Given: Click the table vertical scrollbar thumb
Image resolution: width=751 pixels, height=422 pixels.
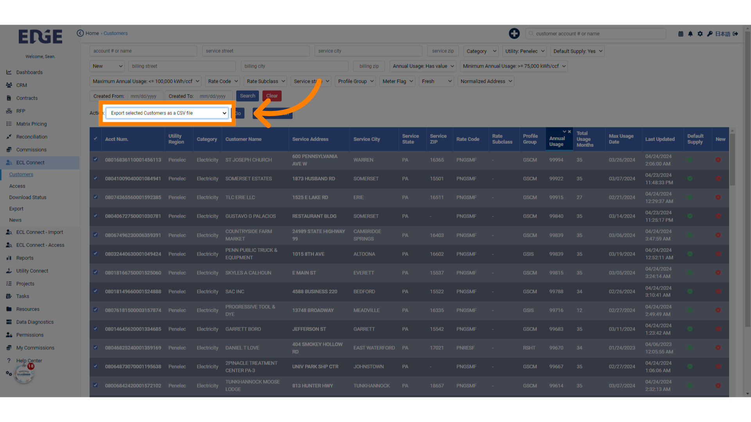Looking at the screenshot, I should [733, 159].
